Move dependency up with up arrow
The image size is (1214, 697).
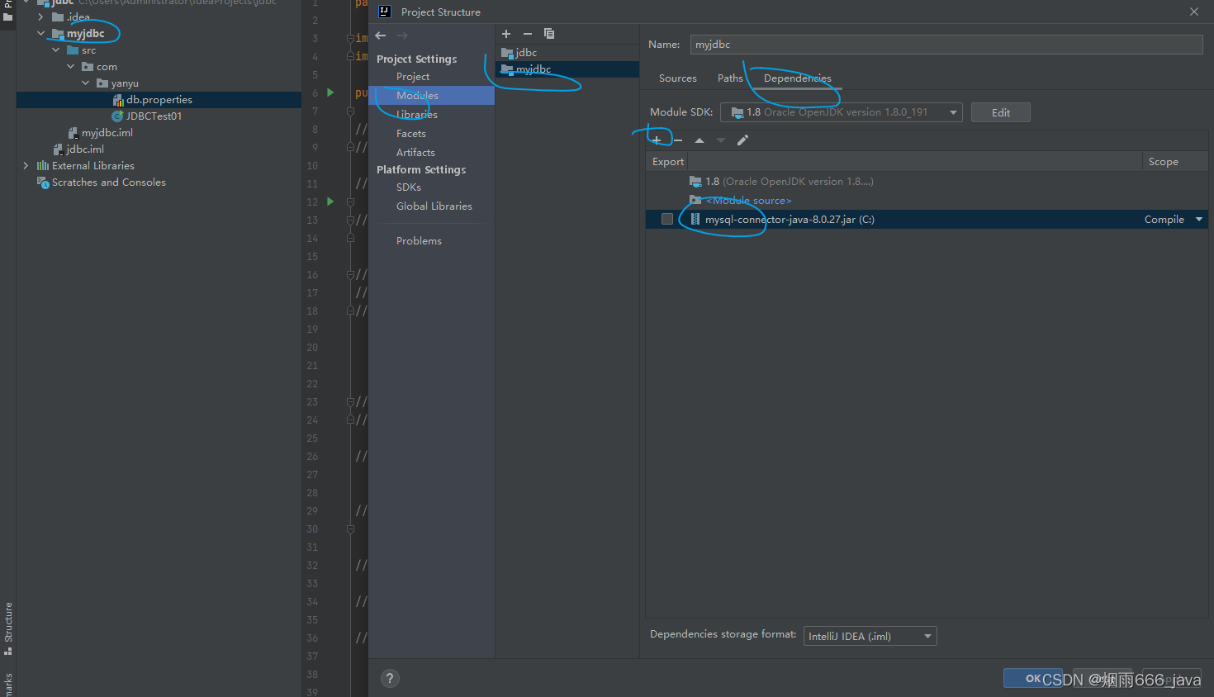[x=699, y=140]
